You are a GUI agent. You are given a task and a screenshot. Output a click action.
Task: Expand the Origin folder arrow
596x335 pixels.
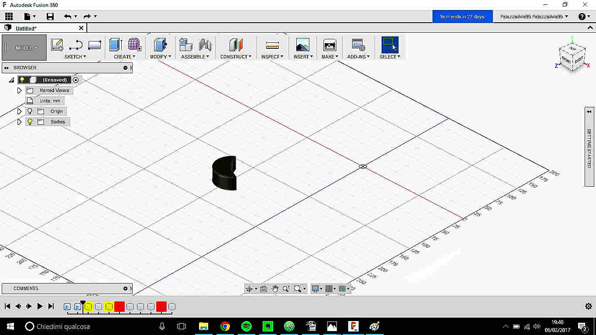19,111
